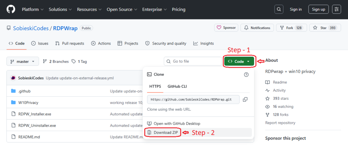Open the command palette icon in header
The height and width of the screenshot is (145, 348).
pyautogui.click(x=336, y=9)
